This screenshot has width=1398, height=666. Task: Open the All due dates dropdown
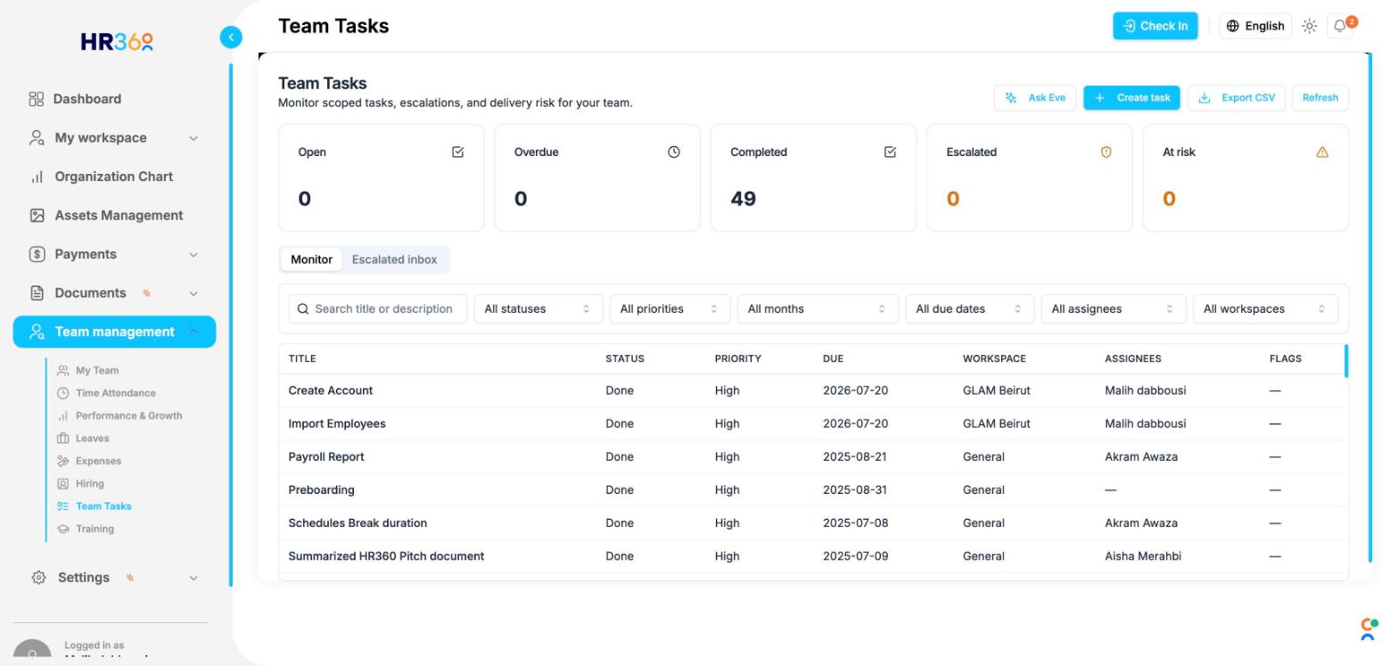coord(970,309)
